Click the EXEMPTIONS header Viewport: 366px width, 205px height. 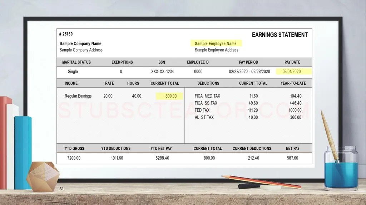pyautogui.click(x=122, y=62)
